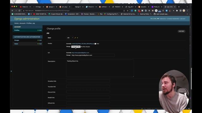Click the plus icon to add another user
The height and width of the screenshot is (113, 202).
tap(77, 38)
